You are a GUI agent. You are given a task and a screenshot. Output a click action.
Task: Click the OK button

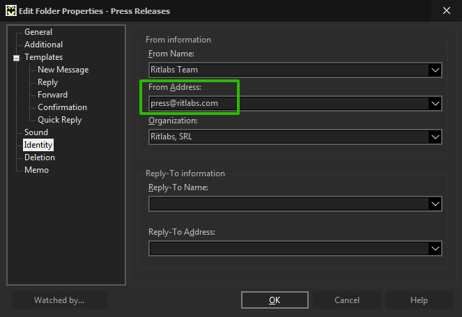point(275,300)
